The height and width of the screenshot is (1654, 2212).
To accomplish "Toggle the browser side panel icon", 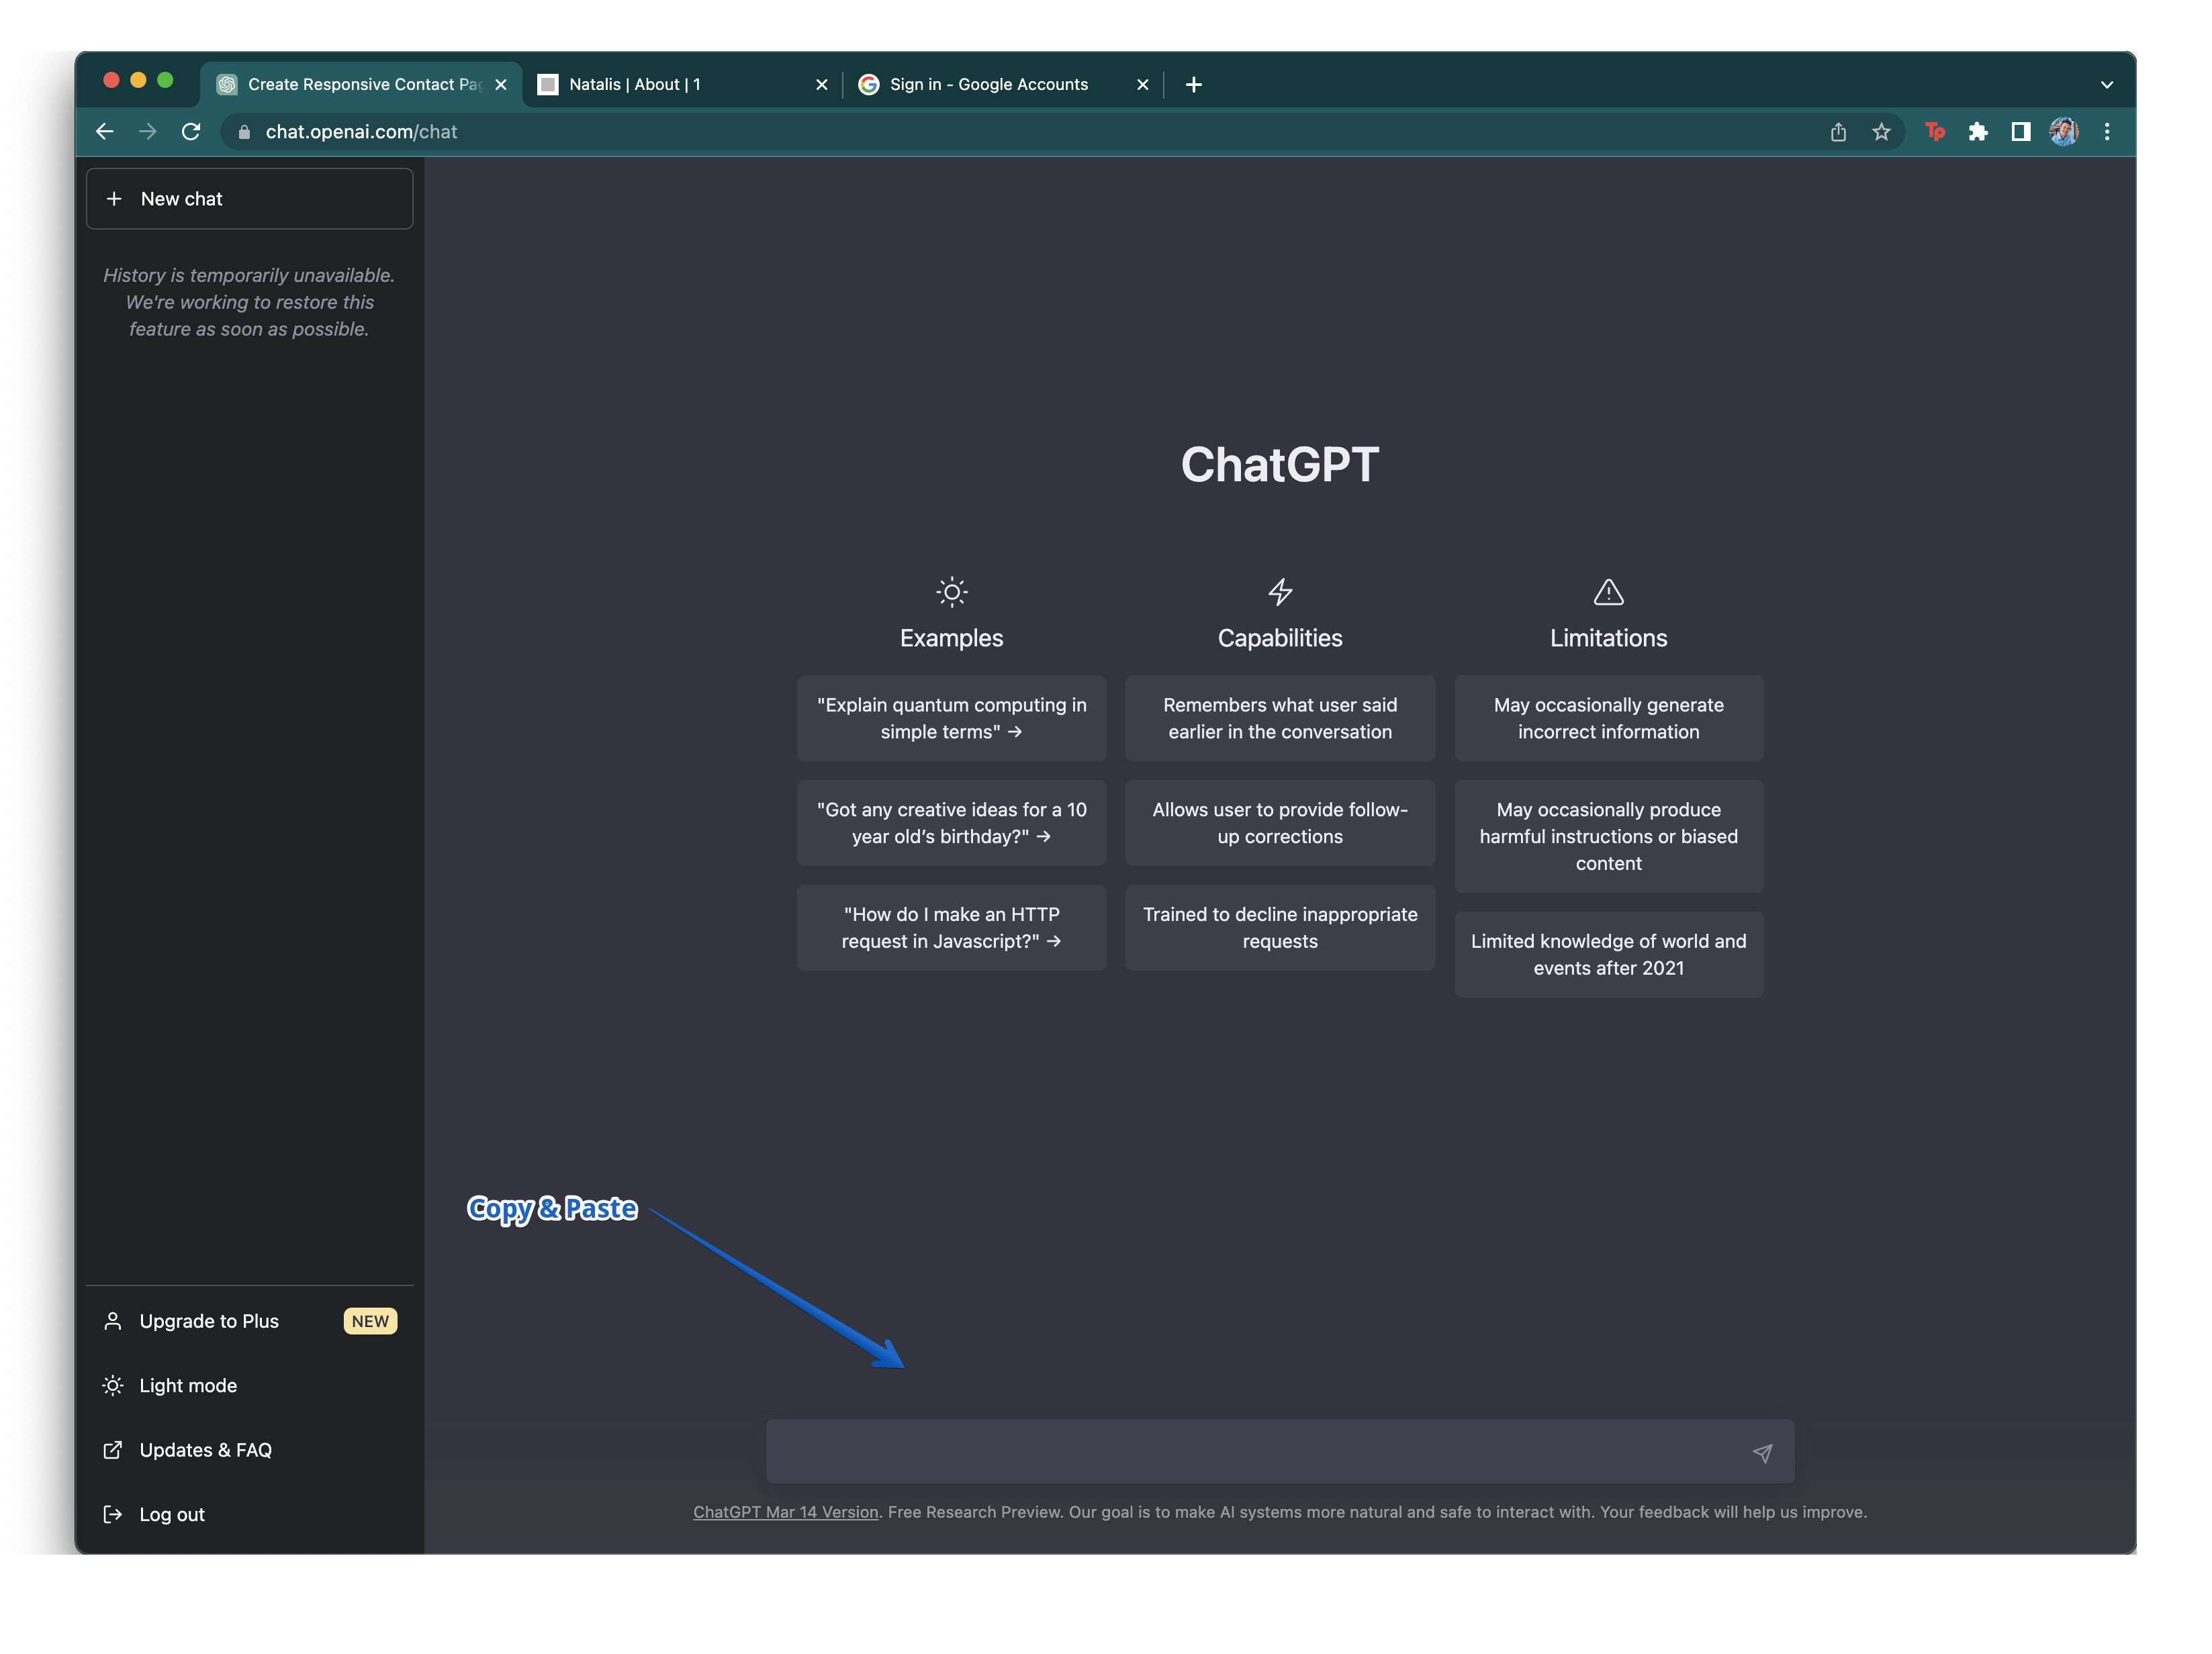I will point(2021,132).
